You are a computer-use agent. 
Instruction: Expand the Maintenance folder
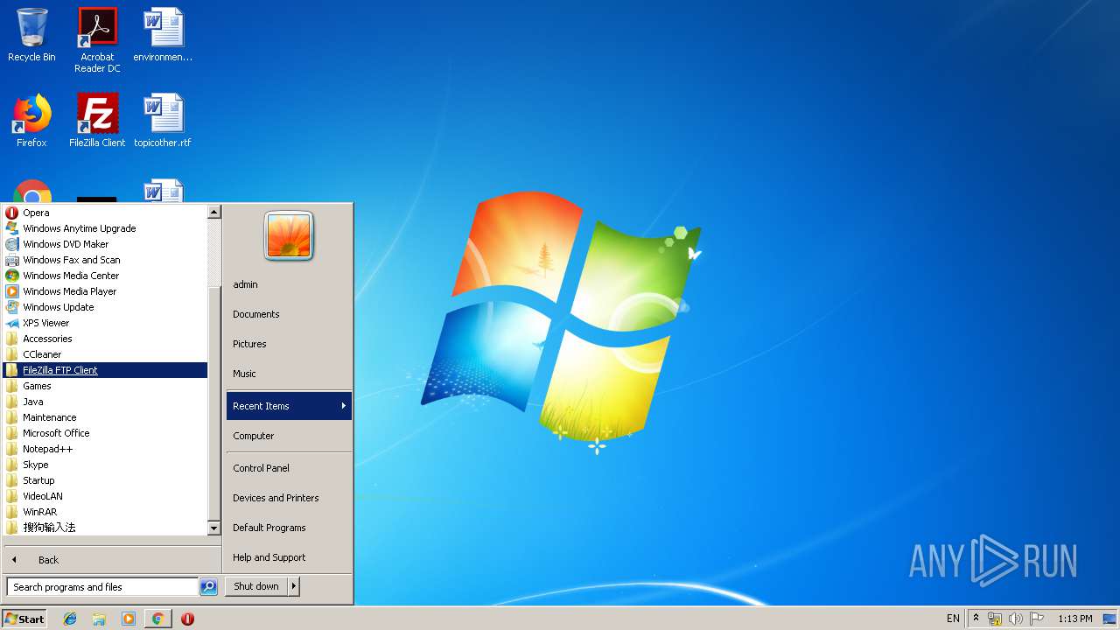[105, 417]
